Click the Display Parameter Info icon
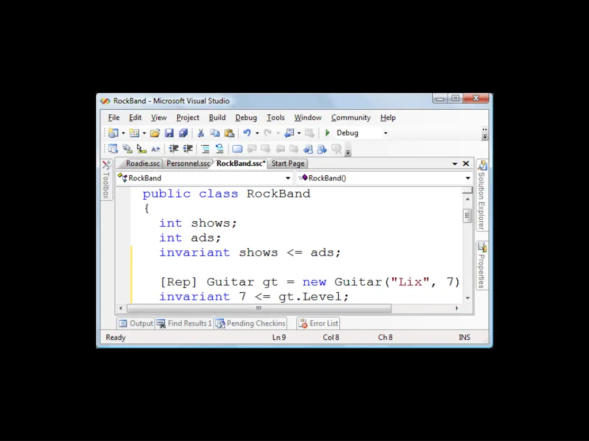 tap(127, 149)
